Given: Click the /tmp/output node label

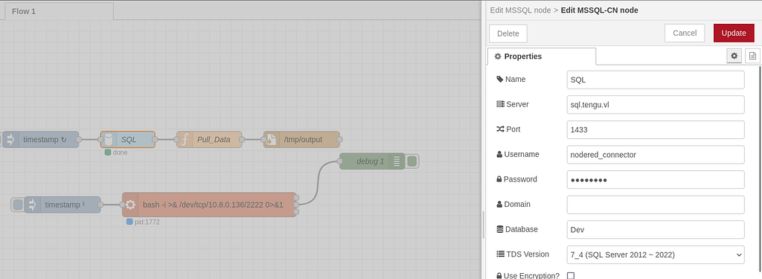Looking at the screenshot, I should [304, 140].
